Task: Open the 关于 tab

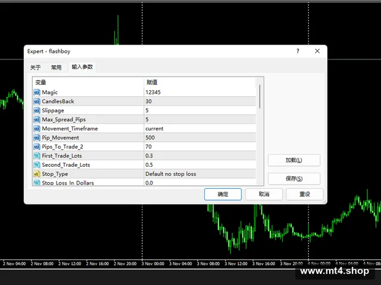Action: pos(36,67)
